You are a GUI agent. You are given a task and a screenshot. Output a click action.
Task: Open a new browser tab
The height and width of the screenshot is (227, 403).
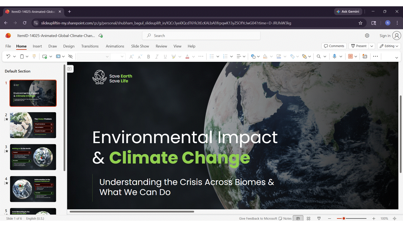point(69,12)
